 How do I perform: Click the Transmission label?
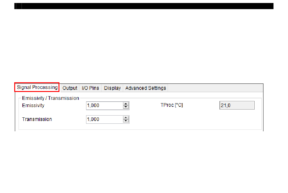point(37,119)
